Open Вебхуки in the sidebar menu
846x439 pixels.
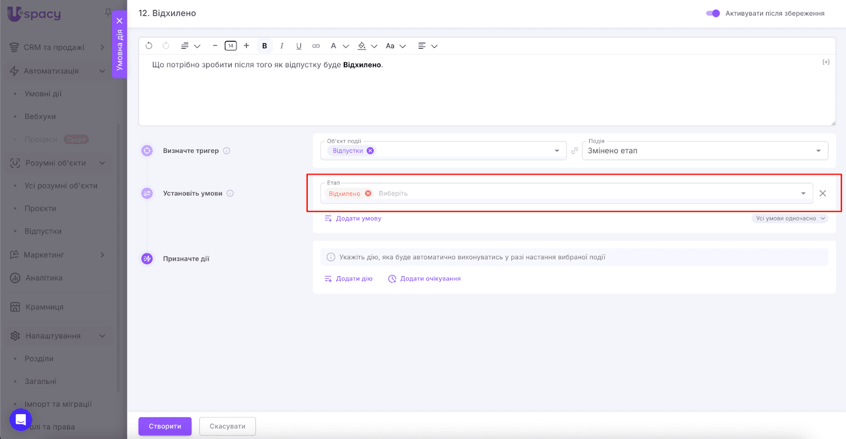pos(40,116)
